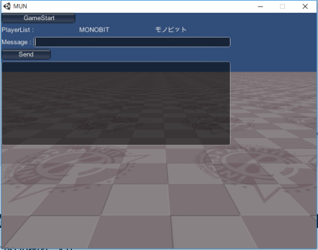
Task: Select player モノビット in the player list
Action: (171, 29)
